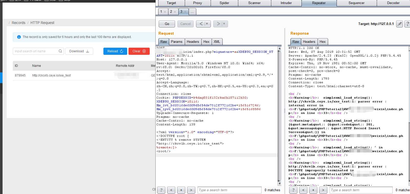Focus the Response search term field
This screenshot has height=194, width=410.
(x=361, y=190)
